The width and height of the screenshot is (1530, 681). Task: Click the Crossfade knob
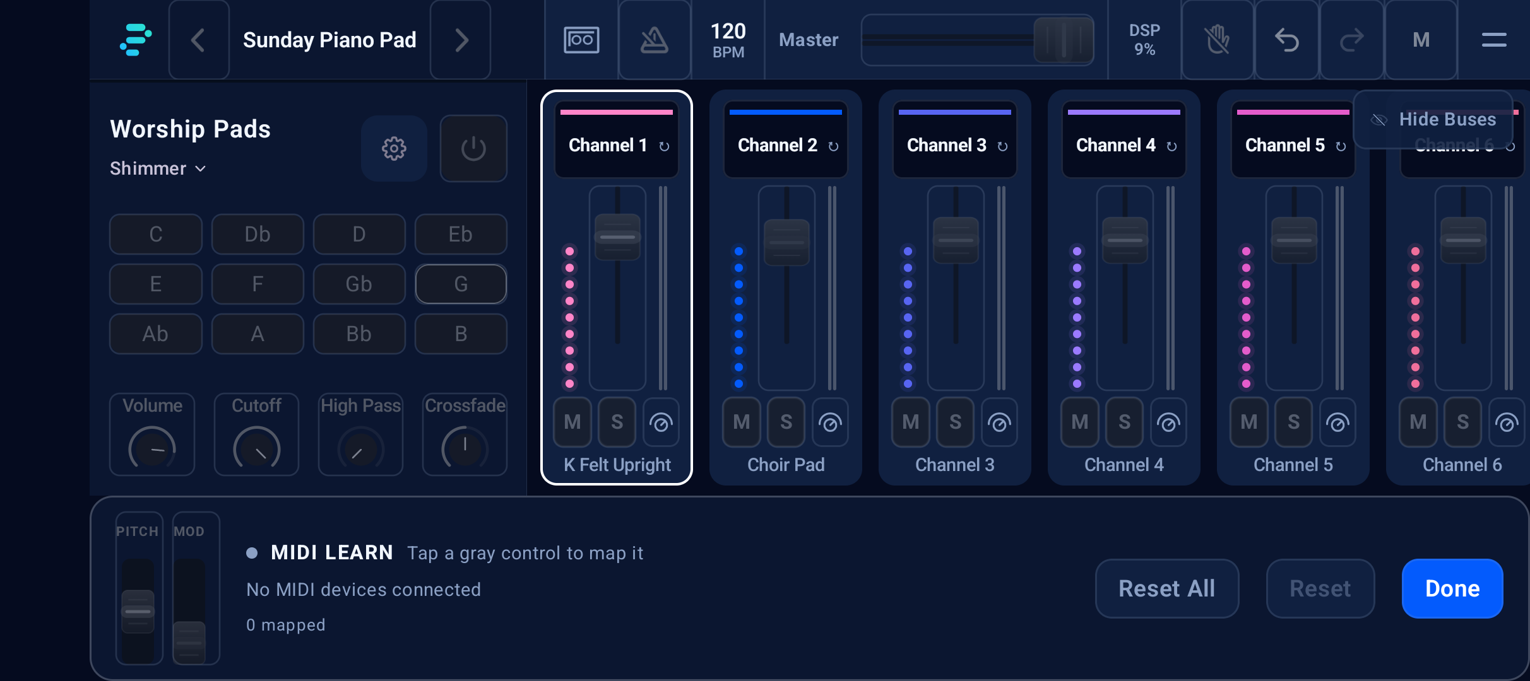[x=465, y=448]
